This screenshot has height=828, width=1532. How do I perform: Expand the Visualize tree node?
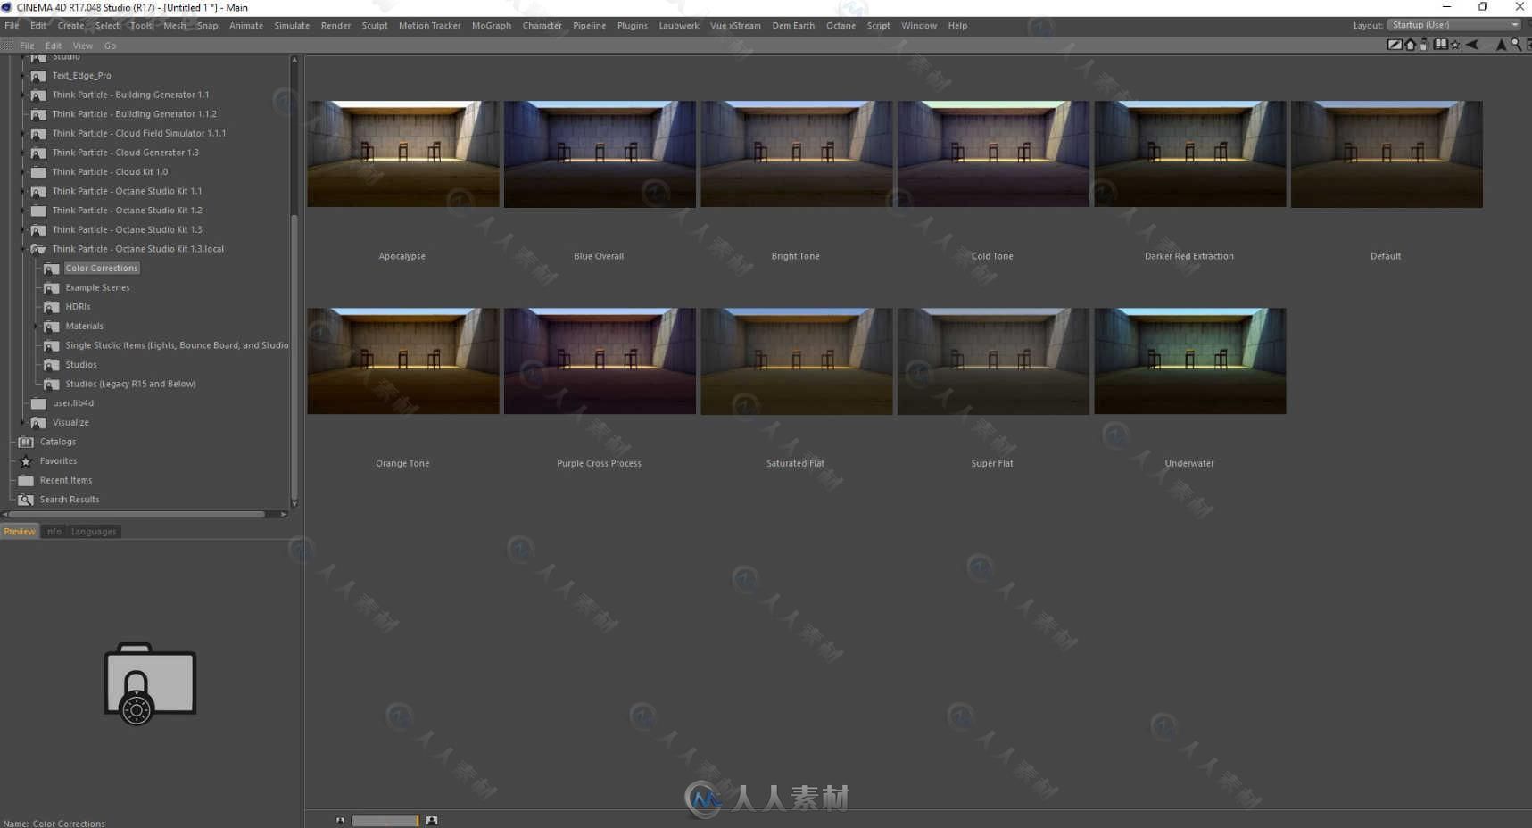(23, 423)
